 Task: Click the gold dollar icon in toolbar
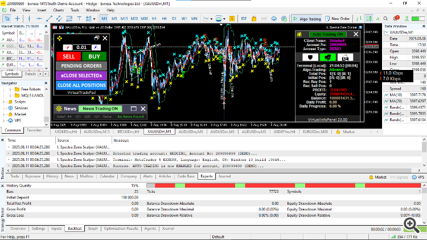[x=232, y=19]
